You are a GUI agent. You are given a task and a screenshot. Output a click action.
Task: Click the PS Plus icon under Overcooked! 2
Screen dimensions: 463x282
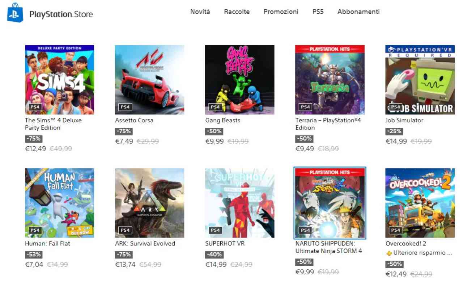pos(389,253)
